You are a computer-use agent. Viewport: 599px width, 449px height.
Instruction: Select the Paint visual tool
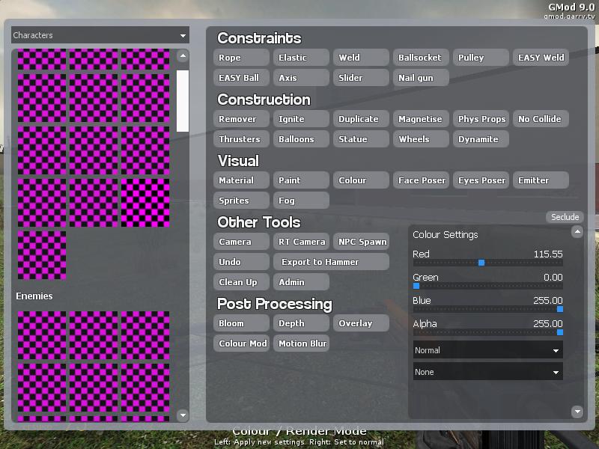click(300, 180)
